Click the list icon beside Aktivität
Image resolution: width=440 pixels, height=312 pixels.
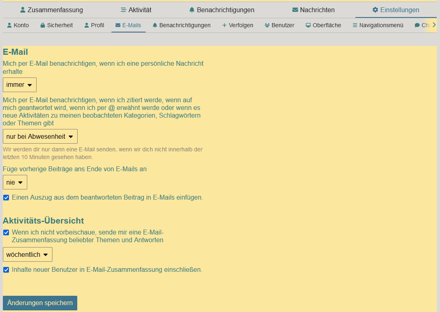123,10
